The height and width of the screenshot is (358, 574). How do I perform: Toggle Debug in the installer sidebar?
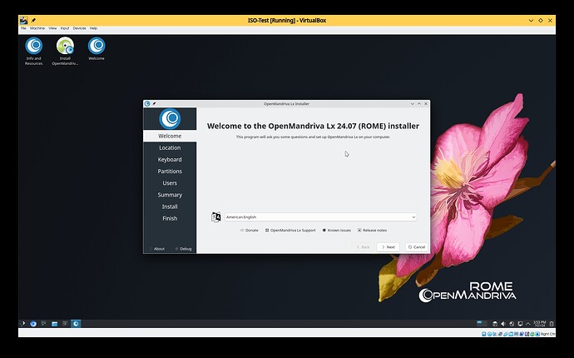point(183,249)
